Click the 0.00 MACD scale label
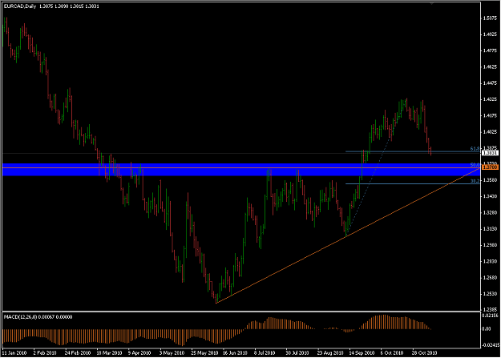This screenshot has height=358, width=501. 487,328
